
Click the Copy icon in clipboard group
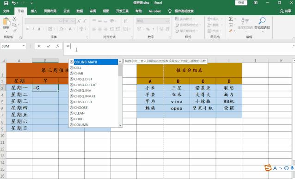(x=14, y=25)
